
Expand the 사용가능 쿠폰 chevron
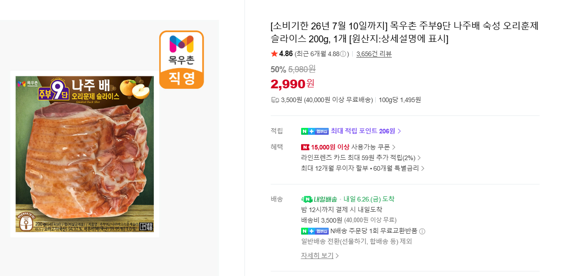click(x=394, y=147)
